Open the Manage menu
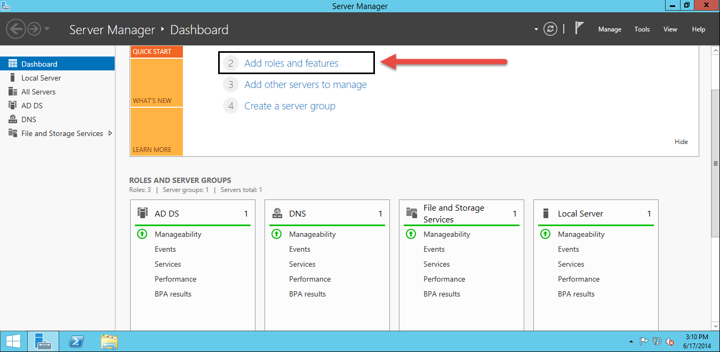The width and height of the screenshot is (720, 352). click(x=610, y=29)
